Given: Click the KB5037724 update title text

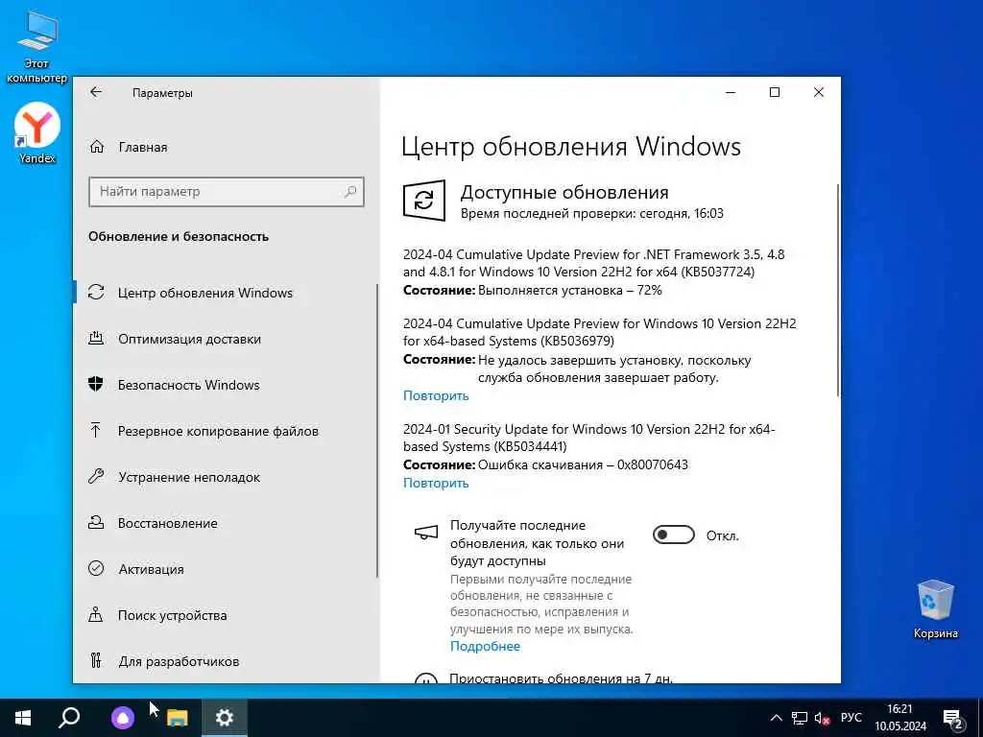Looking at the screenshot, I should (593, 263).
